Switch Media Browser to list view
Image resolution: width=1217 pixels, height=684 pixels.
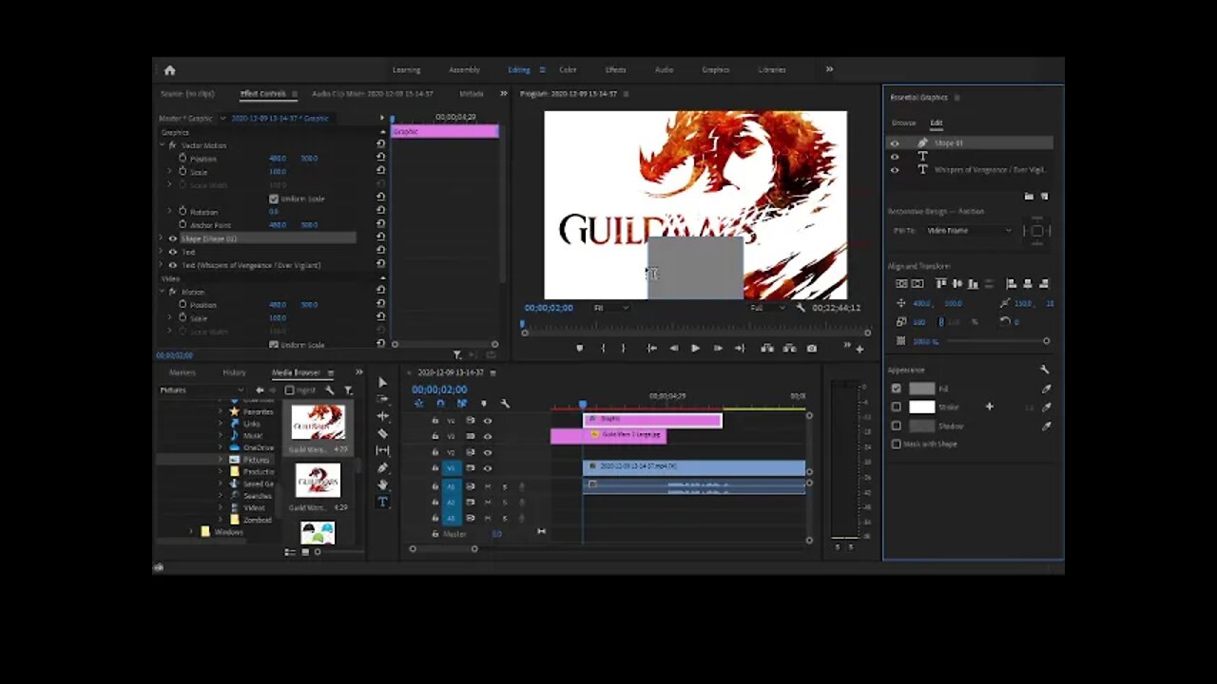tap(290, 552)
